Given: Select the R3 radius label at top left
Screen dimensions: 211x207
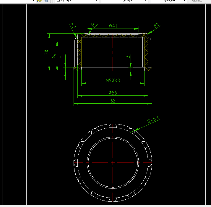Looking at the screenshot, I should click(73, 25).
